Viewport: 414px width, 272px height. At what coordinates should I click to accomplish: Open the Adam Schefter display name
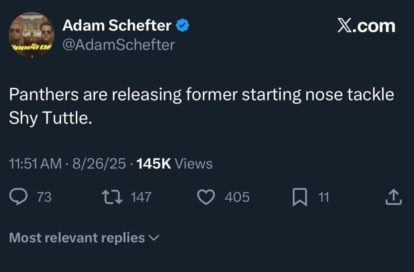tap(116, 26)
